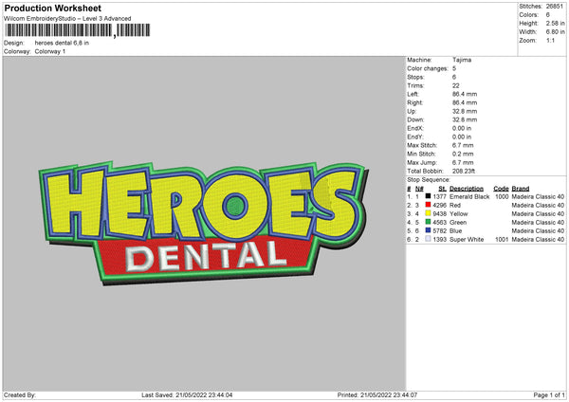This screenshot has width=569, height=402.
Task: Click the 'Page 1 of 1' indicator
Action: [549, 395]
